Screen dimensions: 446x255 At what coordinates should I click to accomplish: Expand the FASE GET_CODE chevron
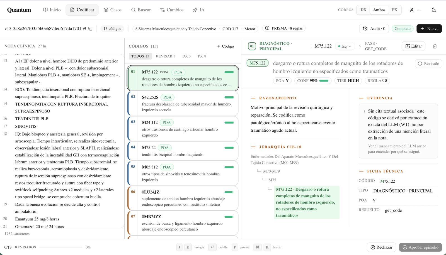[360, 46]
